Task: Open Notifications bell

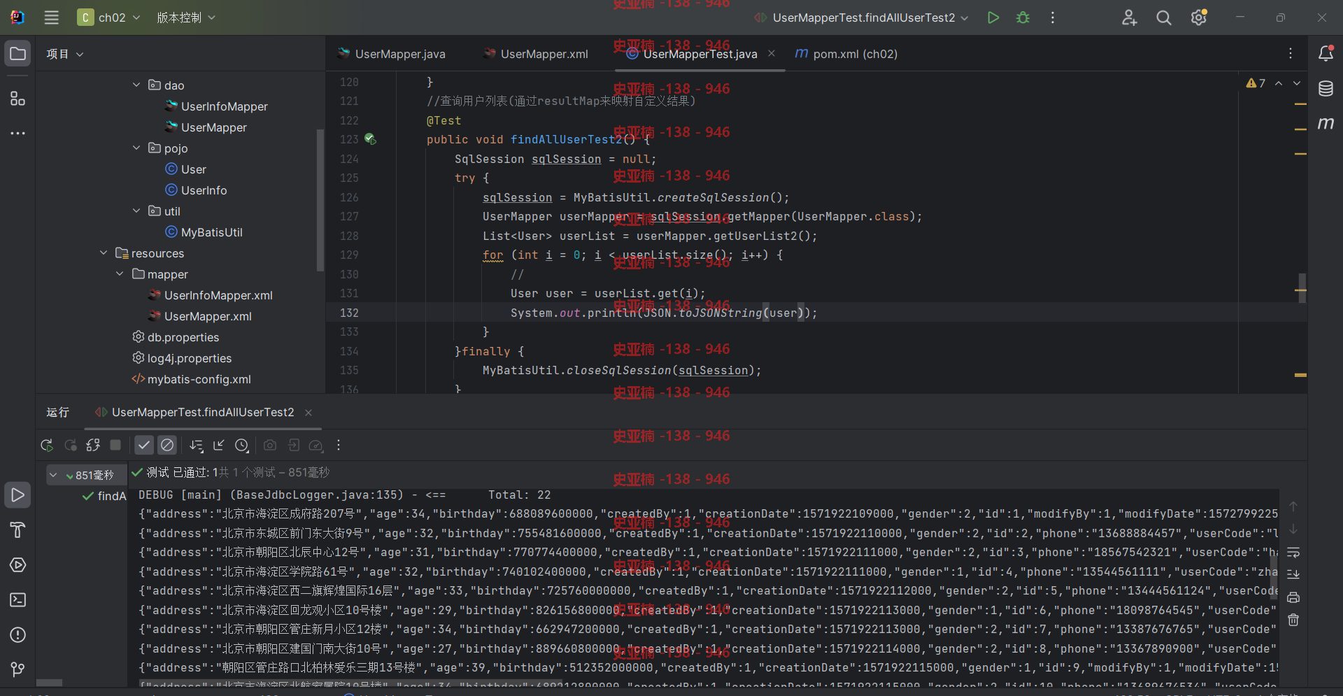Action: tap(1326, 53)
